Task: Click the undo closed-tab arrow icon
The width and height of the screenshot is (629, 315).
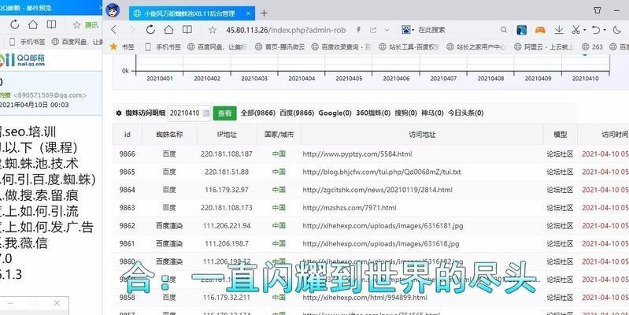Action: [596, 30]
